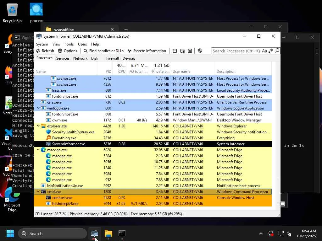Select msedge.exe with PID 5204
The height and width of the screenshot is (241, 322).
(x=153, y=156)
